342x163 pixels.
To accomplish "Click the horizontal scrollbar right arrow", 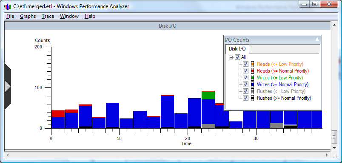I will tap(327, 155).
